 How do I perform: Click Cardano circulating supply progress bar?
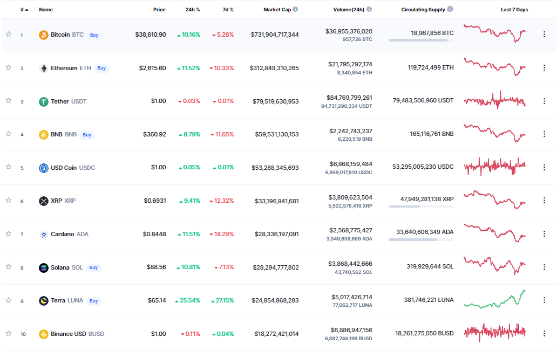click(x=421, y=240)
